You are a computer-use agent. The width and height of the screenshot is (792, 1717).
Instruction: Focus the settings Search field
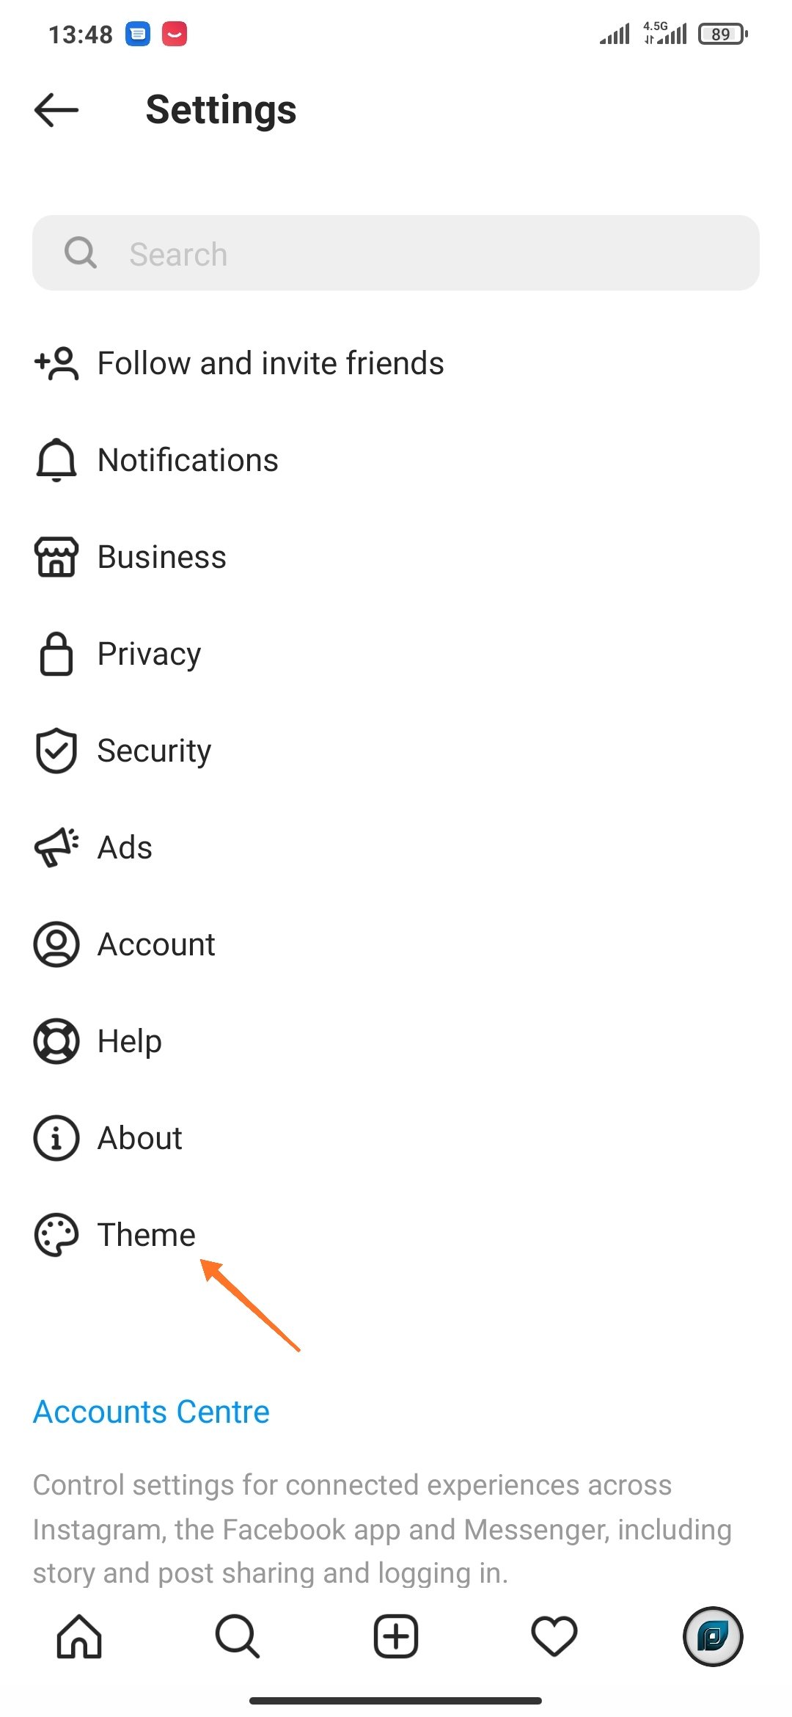pyautogui.click(x=396, y=253)
